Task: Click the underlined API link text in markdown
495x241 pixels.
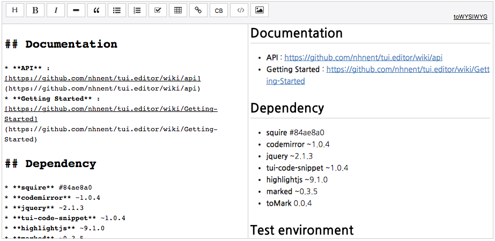Action: coord(102,78)
